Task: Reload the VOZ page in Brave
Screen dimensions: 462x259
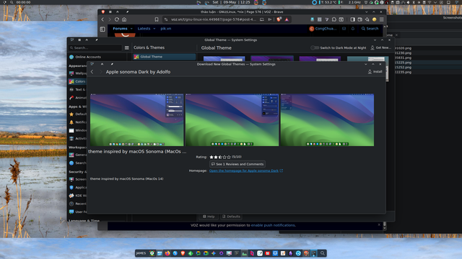Action: pyautogui.click(x=117, y=19)
